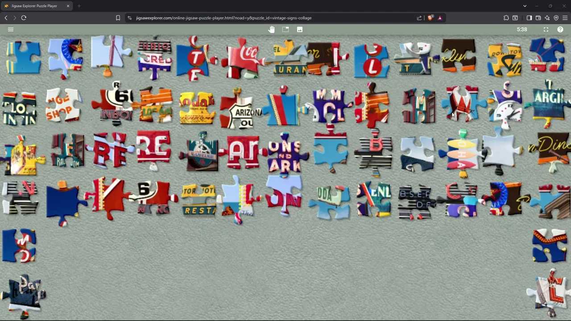The height and width of the screenshot is (321, 571).
Task: Open Brave Shields panel
Action: (x=430, y=18)
